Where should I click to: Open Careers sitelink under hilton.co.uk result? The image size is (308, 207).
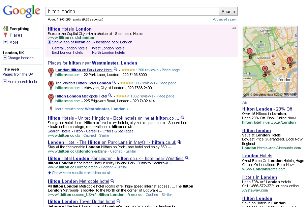click(x=93, y=131)
